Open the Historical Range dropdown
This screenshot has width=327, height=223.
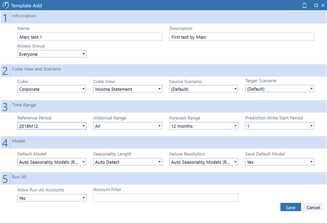(x=127, y=126)
